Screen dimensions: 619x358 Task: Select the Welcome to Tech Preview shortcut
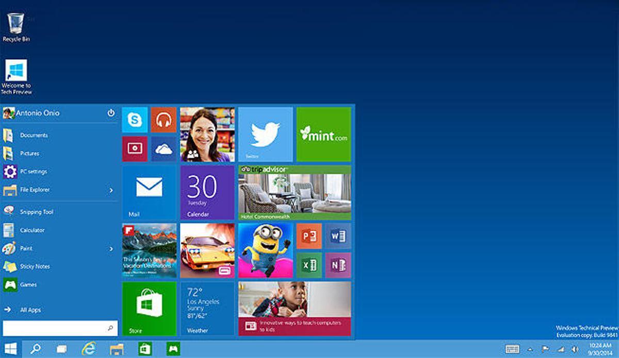16,77
